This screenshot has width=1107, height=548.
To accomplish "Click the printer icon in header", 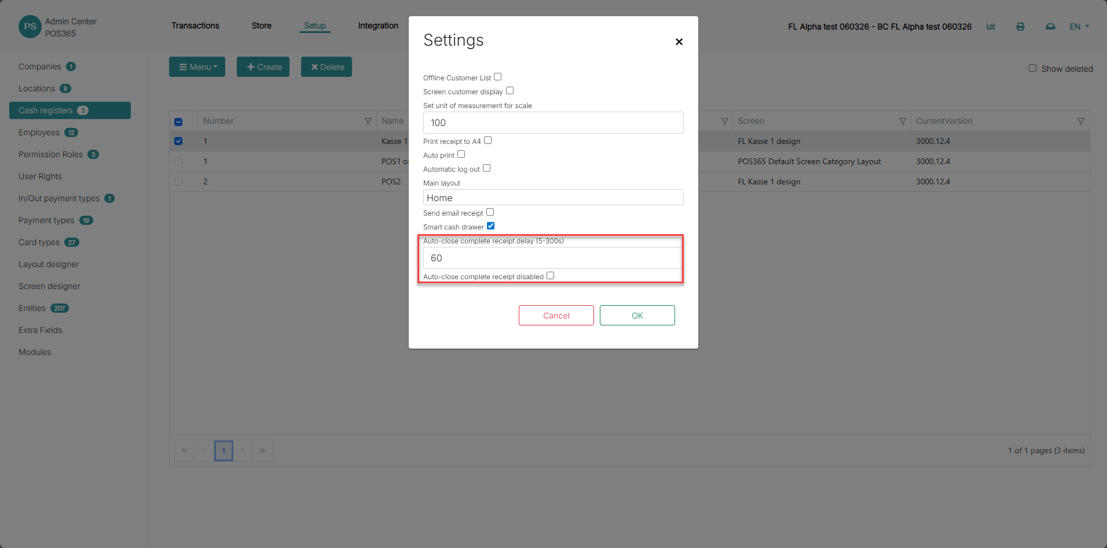I will point(1021,27).
